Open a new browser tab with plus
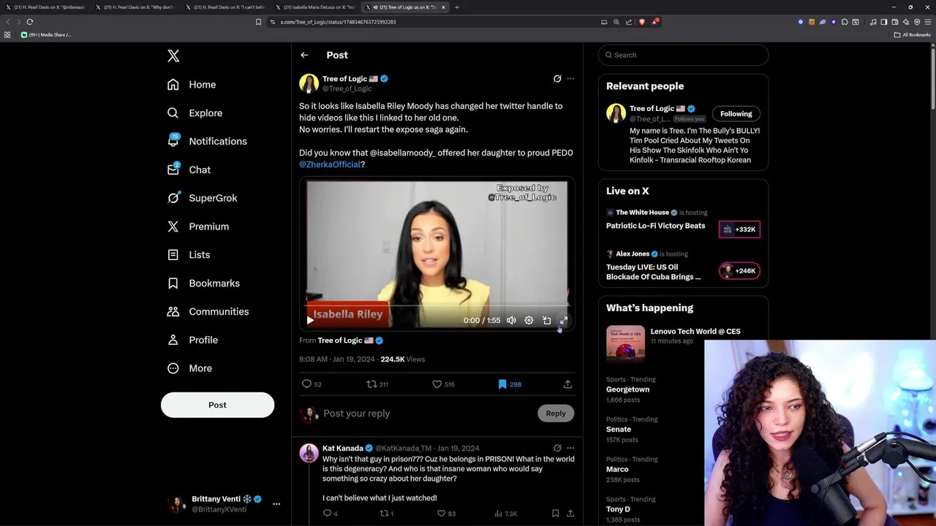Image resolution: width=936 pixels, height=526 pixels. pos(457,7)
